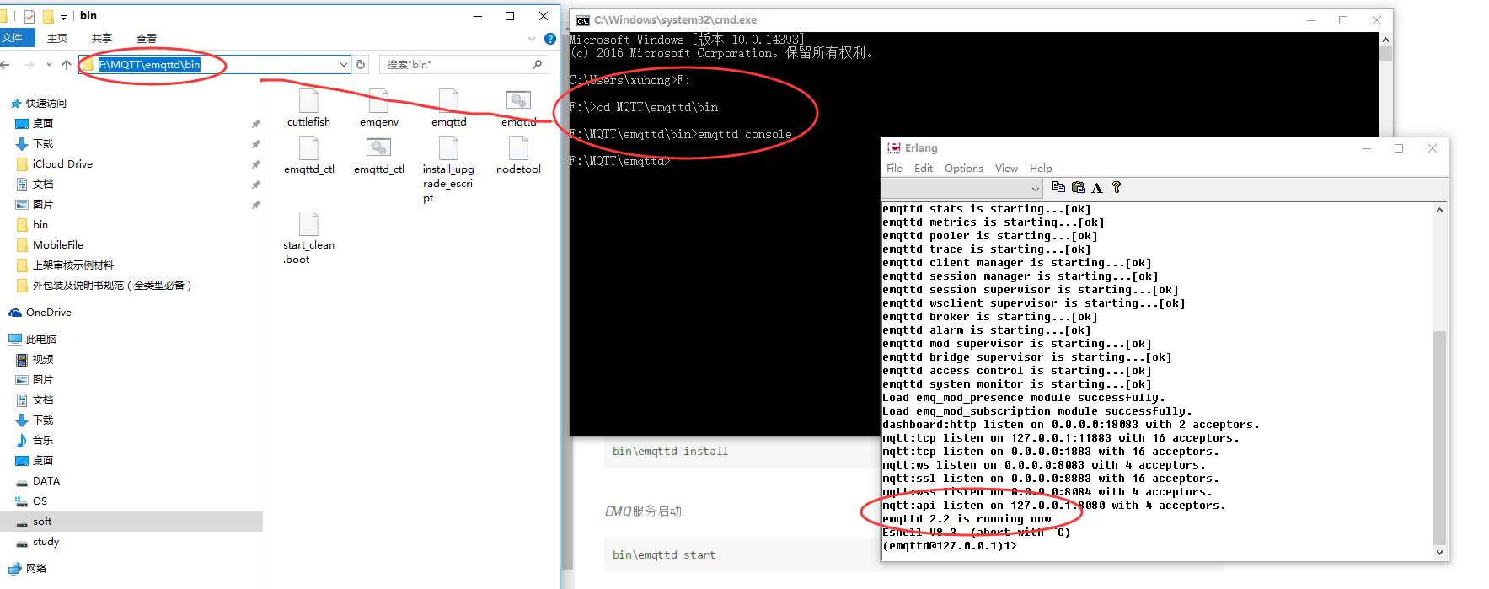Image resolution: width=1489 pixels, height=589 pixels.
Task: Open the File menu in Erlang
Action: 894,168
